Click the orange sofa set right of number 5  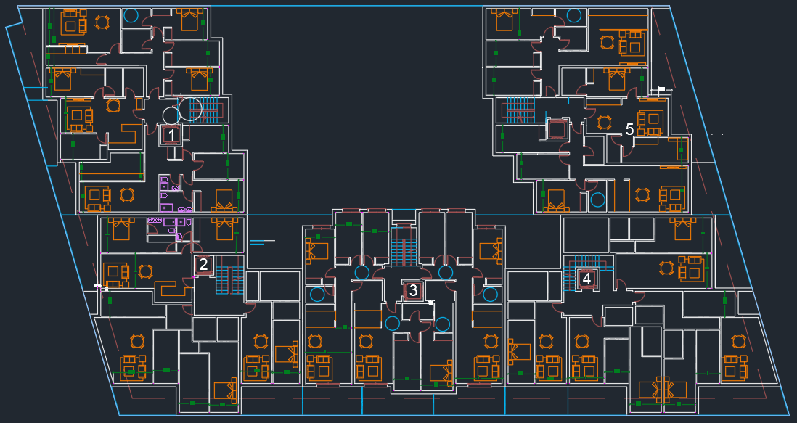pos(650,122)
